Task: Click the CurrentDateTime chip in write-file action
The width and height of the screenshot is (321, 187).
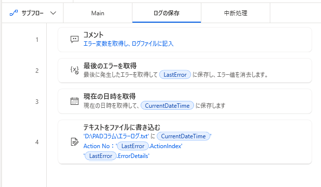Action: click(183, 136)
